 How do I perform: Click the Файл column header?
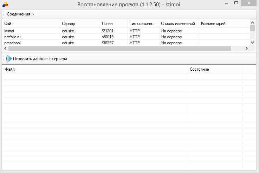pyautogui.click(x=95, y=69)
